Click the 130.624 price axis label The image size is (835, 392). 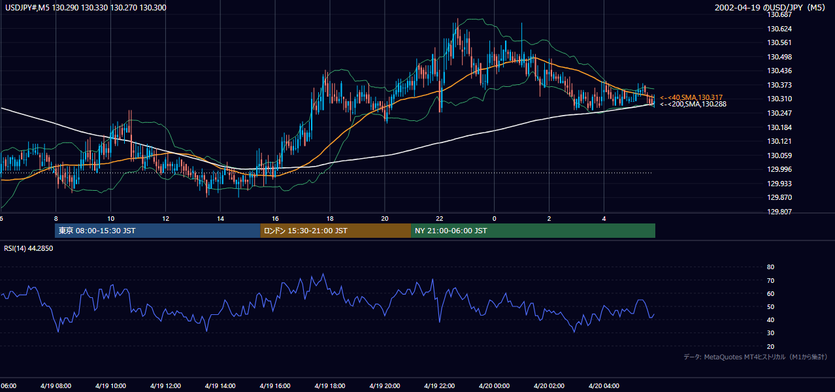[x=779, y=29]
